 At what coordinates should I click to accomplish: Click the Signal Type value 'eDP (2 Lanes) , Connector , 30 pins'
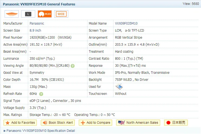55,101
